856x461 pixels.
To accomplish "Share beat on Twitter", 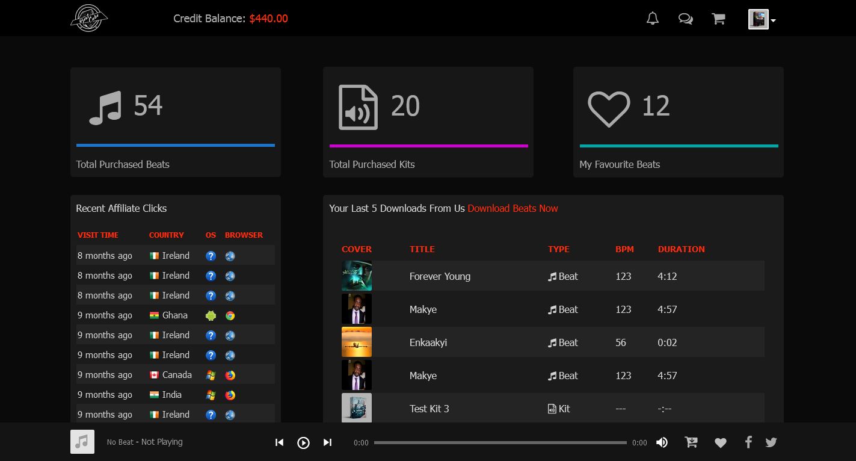I will (771, 442).
